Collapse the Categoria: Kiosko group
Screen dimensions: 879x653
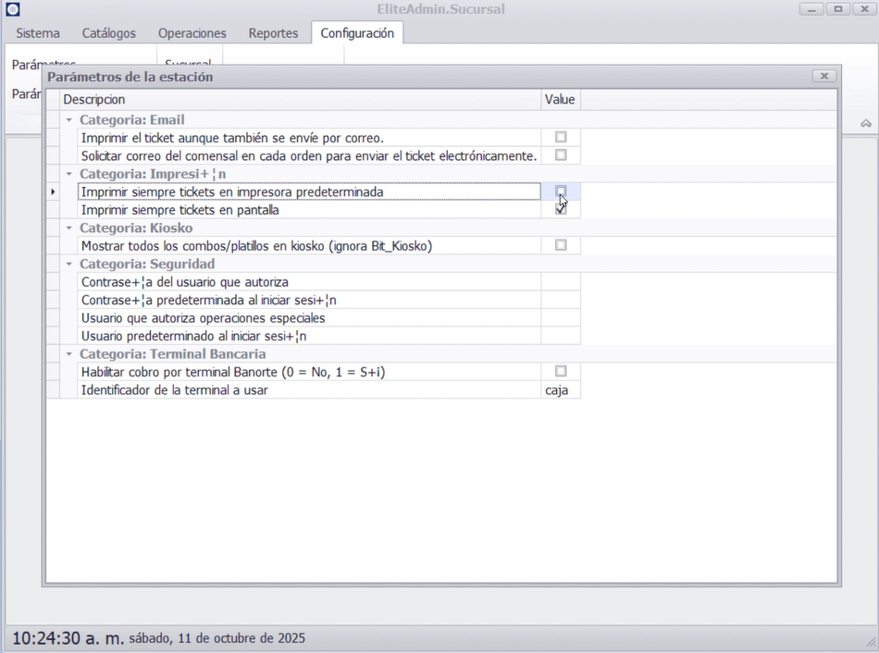69,228
